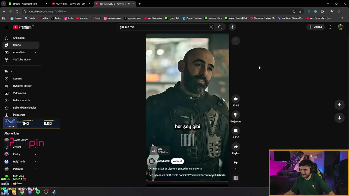Clear the search box with the X
This screenshot has width=349, height=196.
(211, 27)
